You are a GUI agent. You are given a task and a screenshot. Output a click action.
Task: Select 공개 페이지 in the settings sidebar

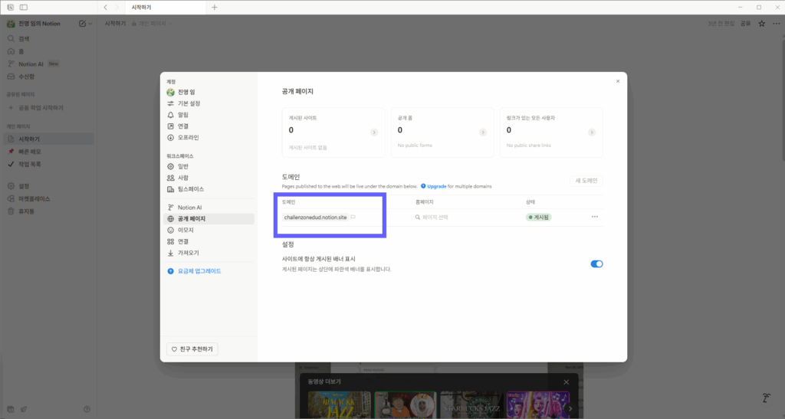(209, 219)
